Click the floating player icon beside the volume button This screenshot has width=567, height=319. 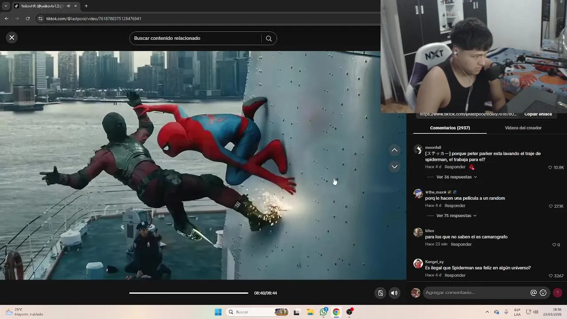pos(380,293)
